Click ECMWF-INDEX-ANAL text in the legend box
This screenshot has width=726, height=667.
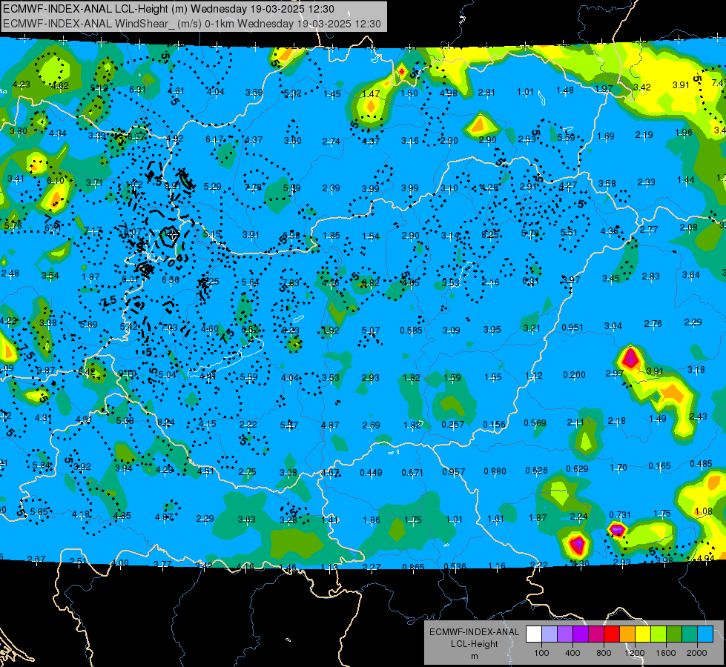pos(474,632)
